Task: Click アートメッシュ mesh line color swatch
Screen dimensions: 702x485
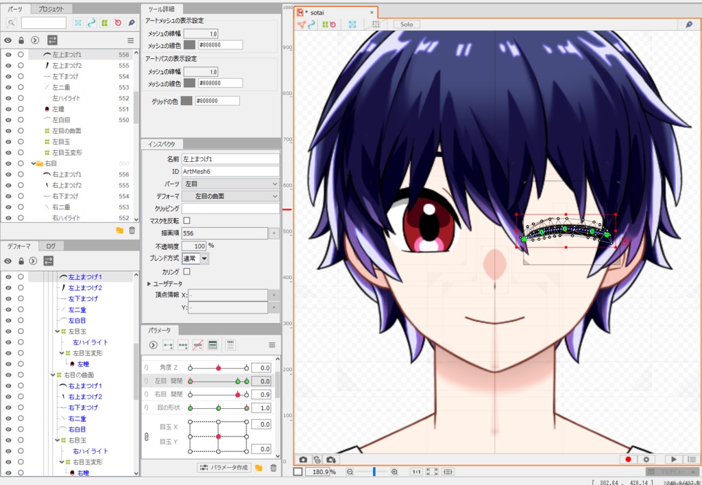Action: point(190,45)
